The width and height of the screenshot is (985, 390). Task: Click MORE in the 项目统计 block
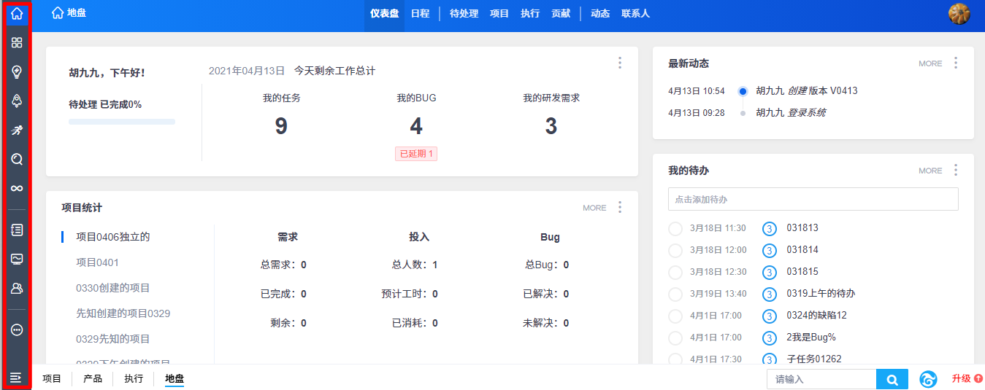tap(594, 208)
